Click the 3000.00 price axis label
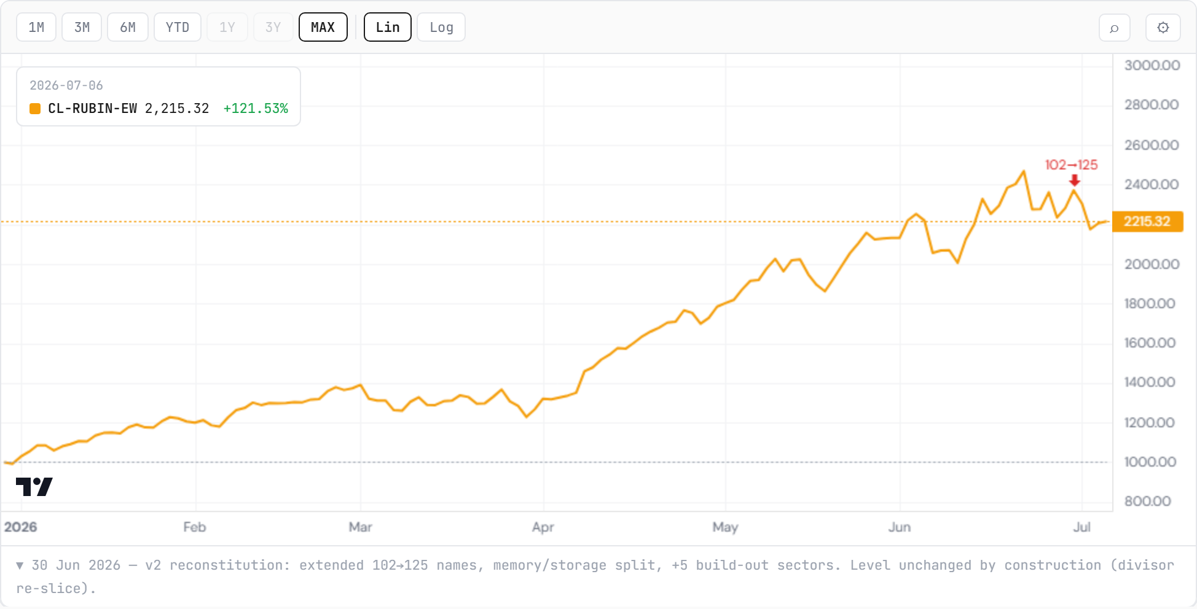 [1152, 65]
